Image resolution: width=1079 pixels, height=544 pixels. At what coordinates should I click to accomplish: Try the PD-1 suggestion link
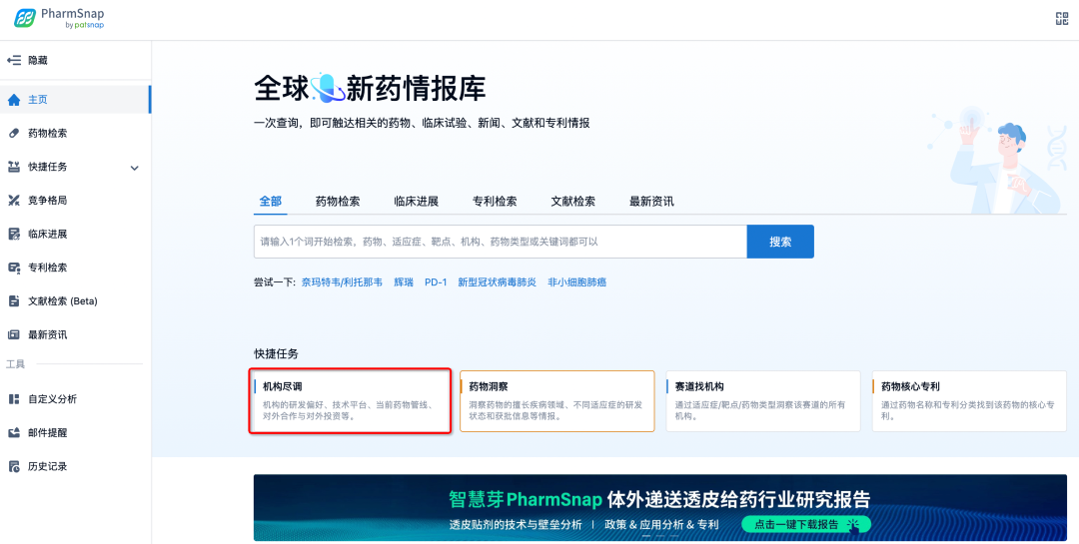pyautogui.click(x=436, y=281)
